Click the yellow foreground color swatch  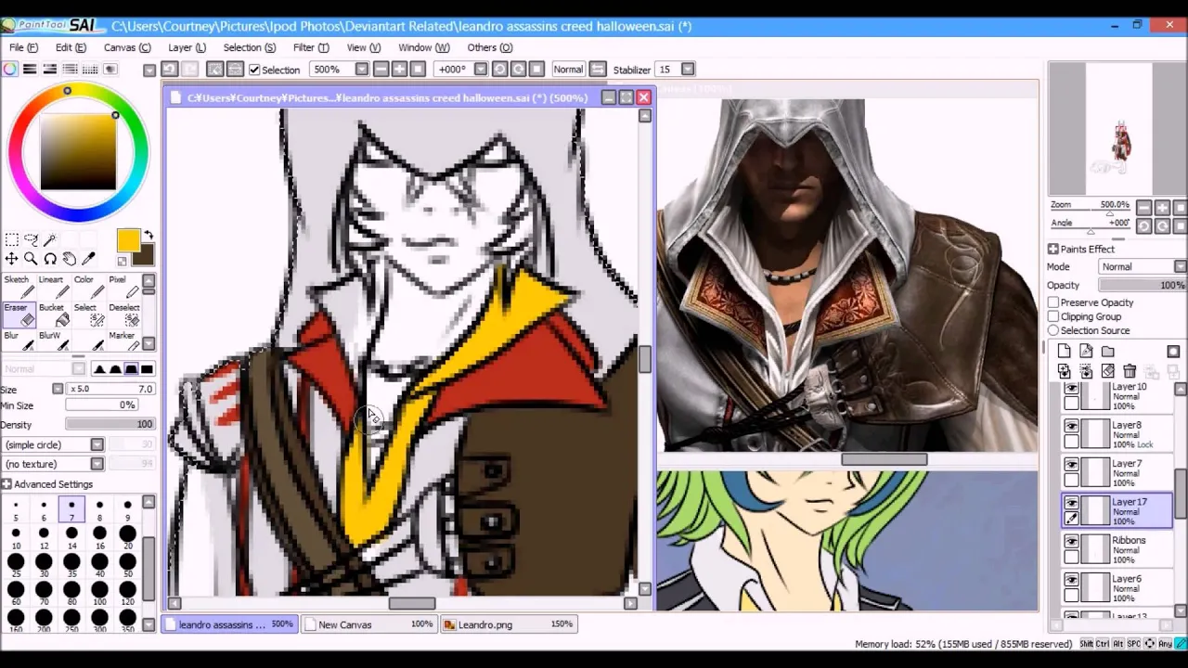point(128,241)
